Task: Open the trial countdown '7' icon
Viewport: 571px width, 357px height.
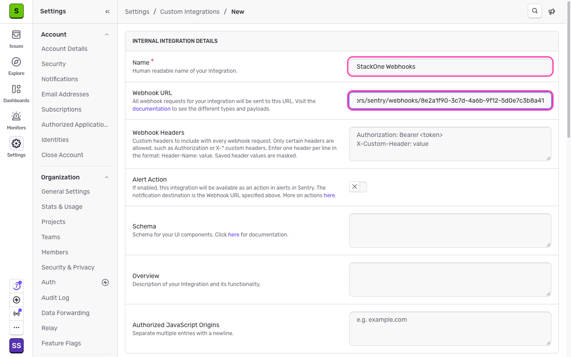Action: [x=17, y=286]
